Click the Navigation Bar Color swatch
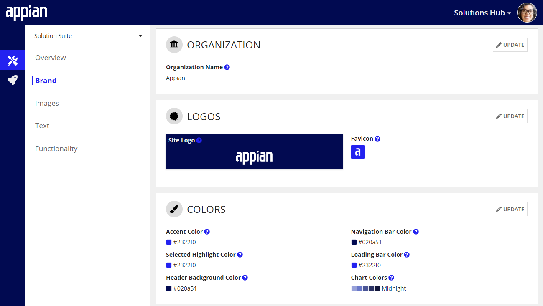This screenshot has width=543, height=306. 354,242
